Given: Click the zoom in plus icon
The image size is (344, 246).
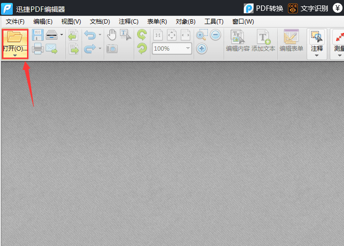Looking at the screenshot, I should [x=201, y=49].
